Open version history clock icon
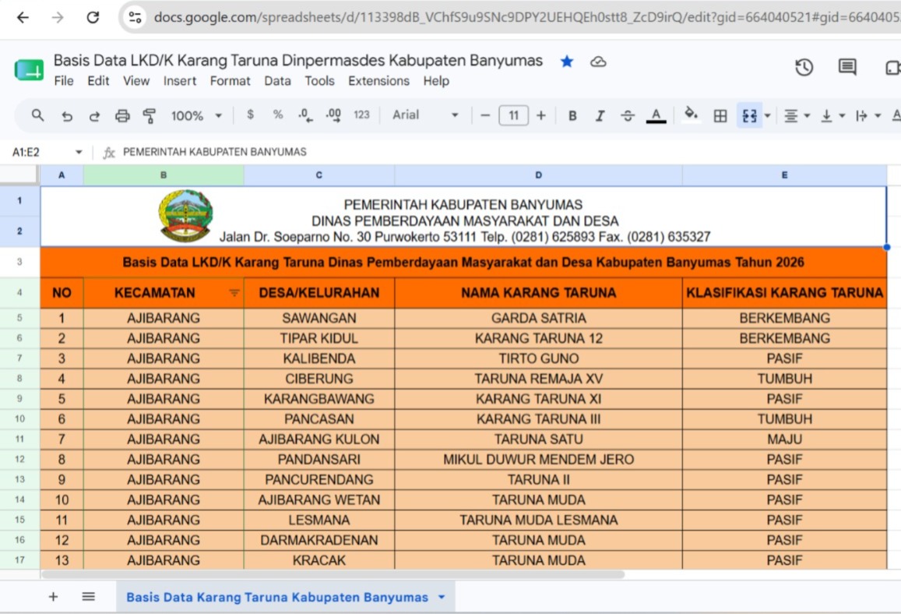This screenshot has width=901, height=614. click(x=804, y=68)
